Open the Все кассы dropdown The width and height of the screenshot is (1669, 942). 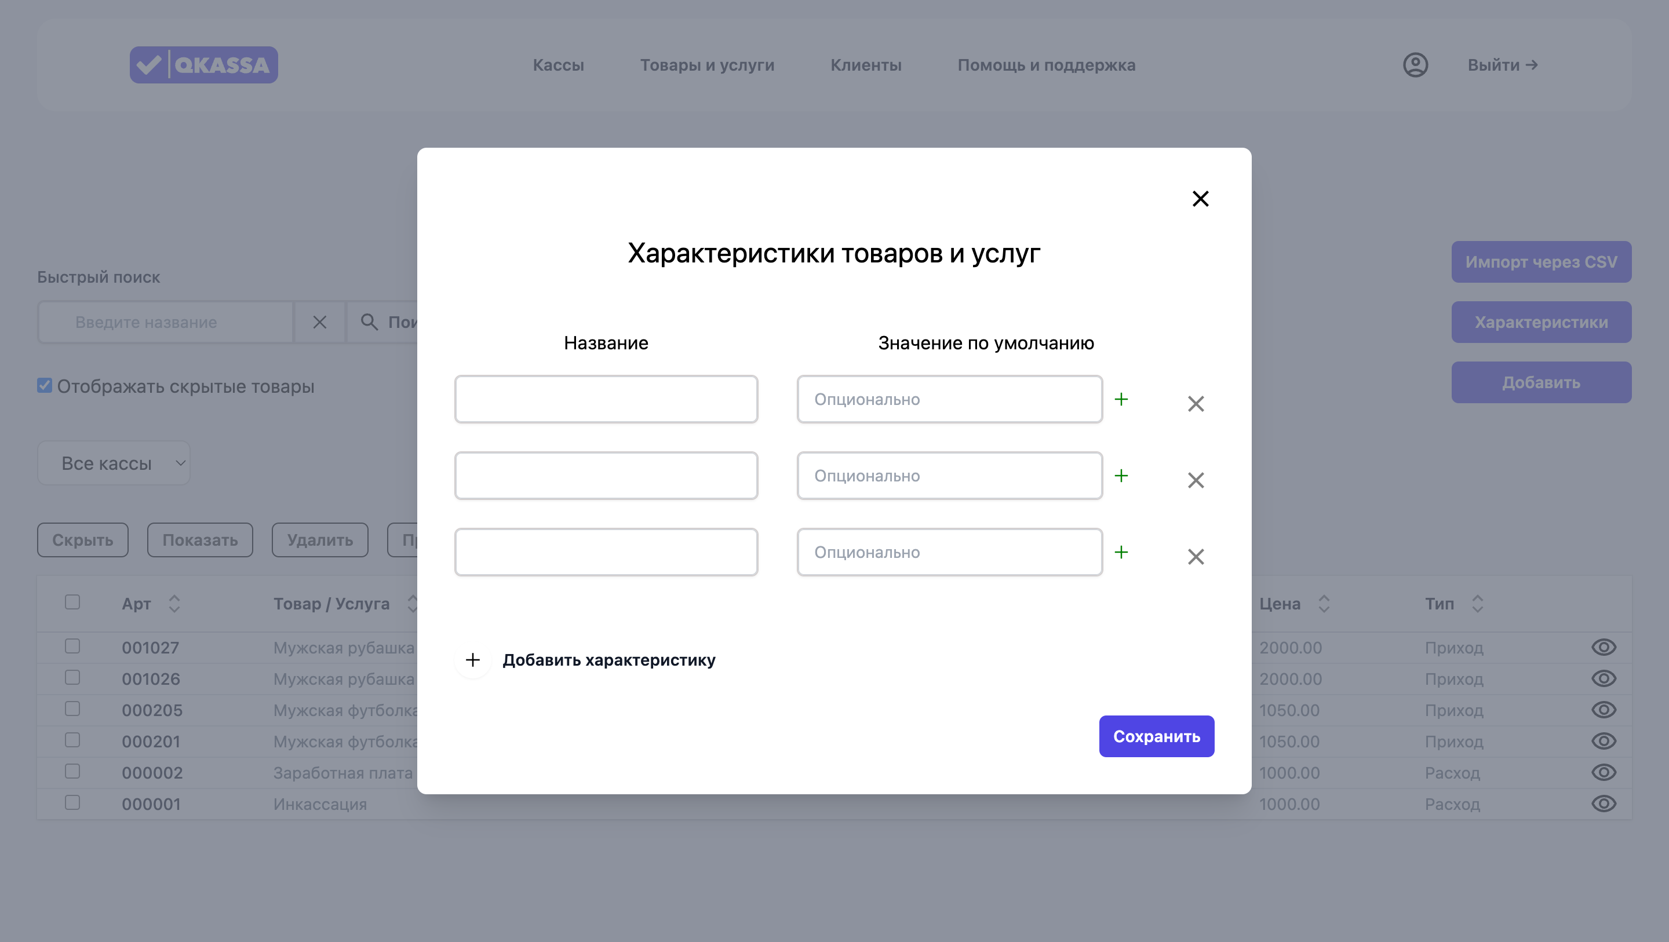[x=114, y=463]
